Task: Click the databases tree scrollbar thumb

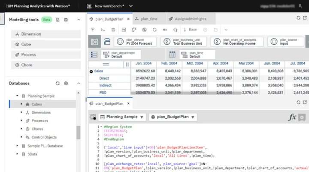Action: pyautogui.click(x=79, y=132)
